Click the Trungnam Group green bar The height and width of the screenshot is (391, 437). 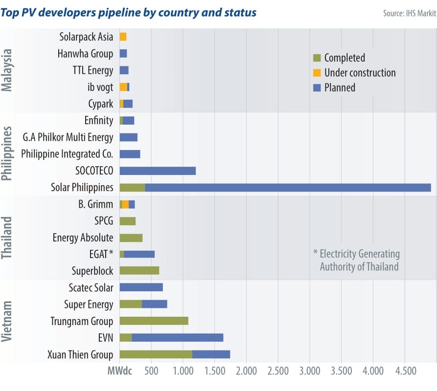[154, 321]
